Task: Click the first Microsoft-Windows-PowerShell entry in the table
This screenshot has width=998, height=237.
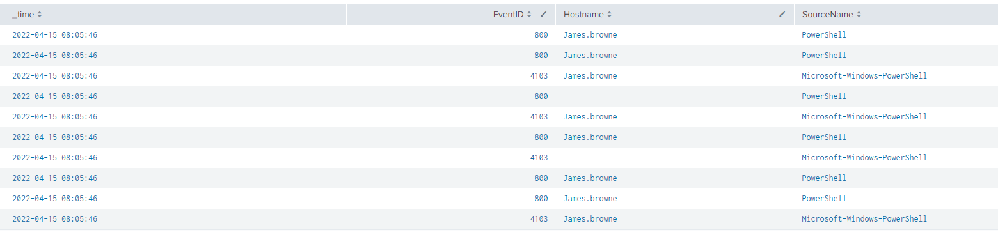Action: click(x=864, y=76)
